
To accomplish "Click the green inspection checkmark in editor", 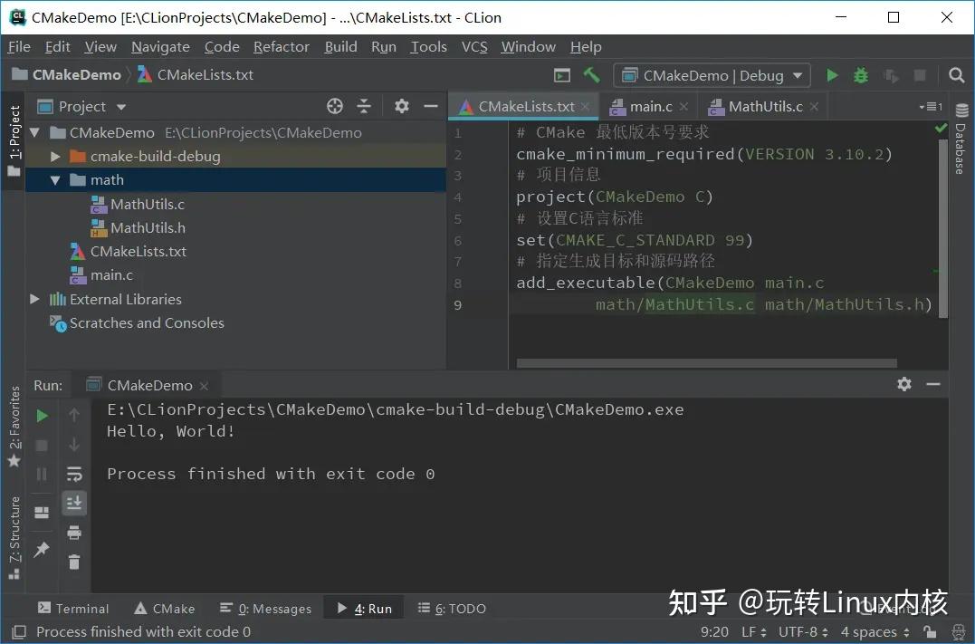I will pos(941,129).
